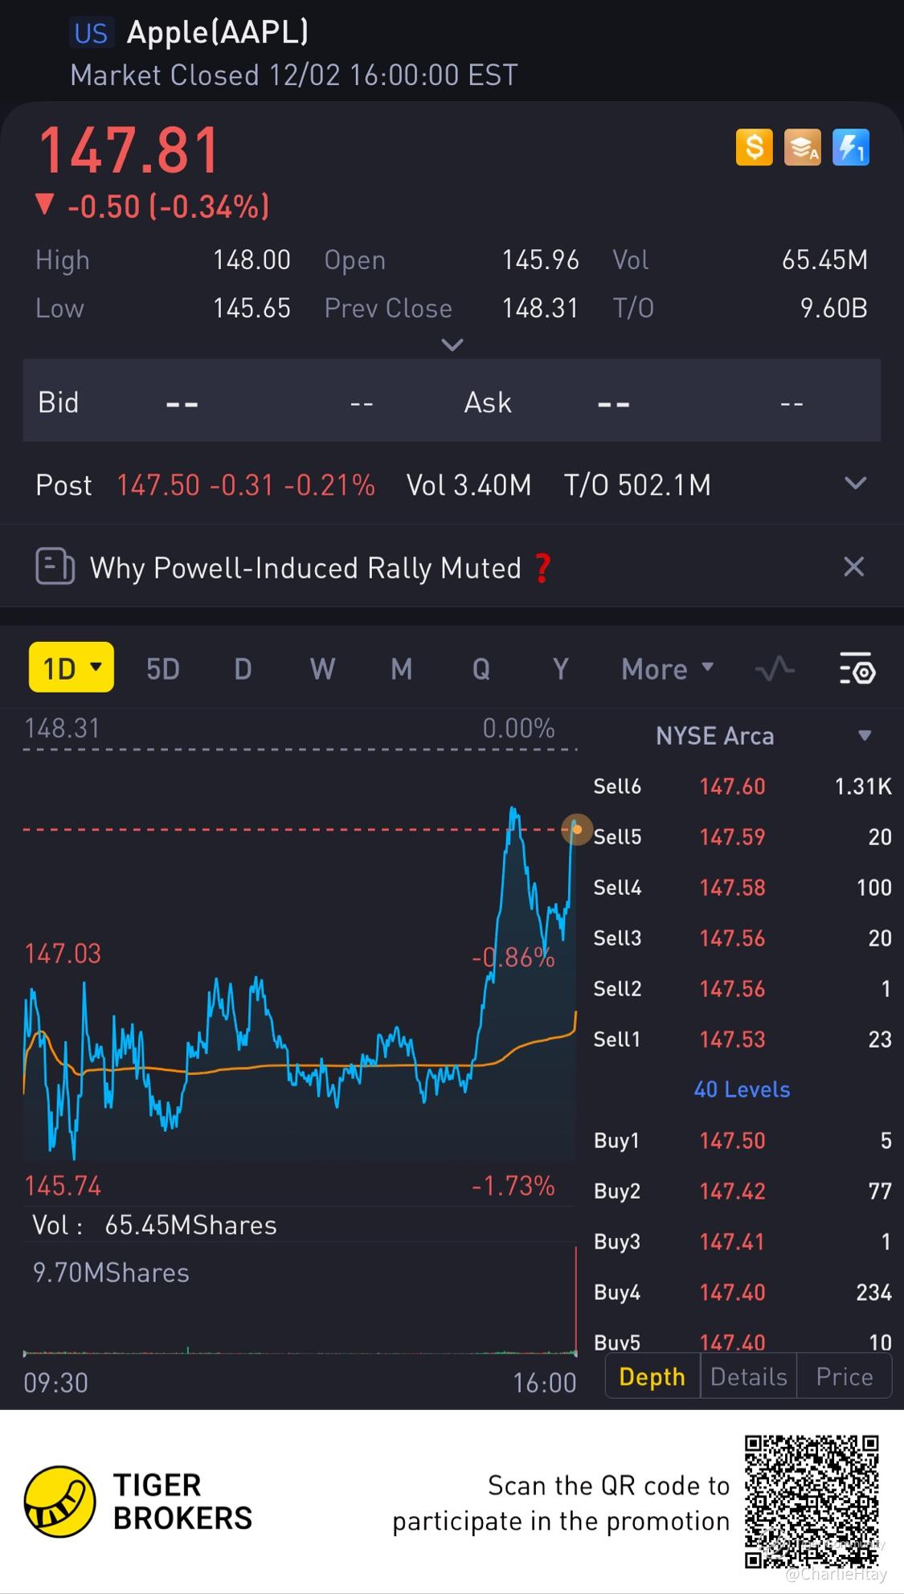Screen dimensions: 904x1594
Task: Tap the Market Closed 12/02 status text
Action: point(293,75)
